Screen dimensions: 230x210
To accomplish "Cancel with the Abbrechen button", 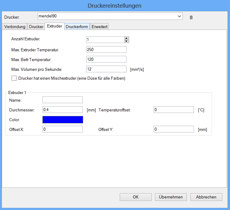I will [x=206, y=197].
